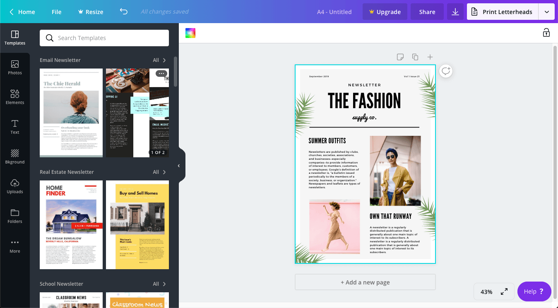Open dropdown next to Print Letterheads

click(x=547, y=12)
